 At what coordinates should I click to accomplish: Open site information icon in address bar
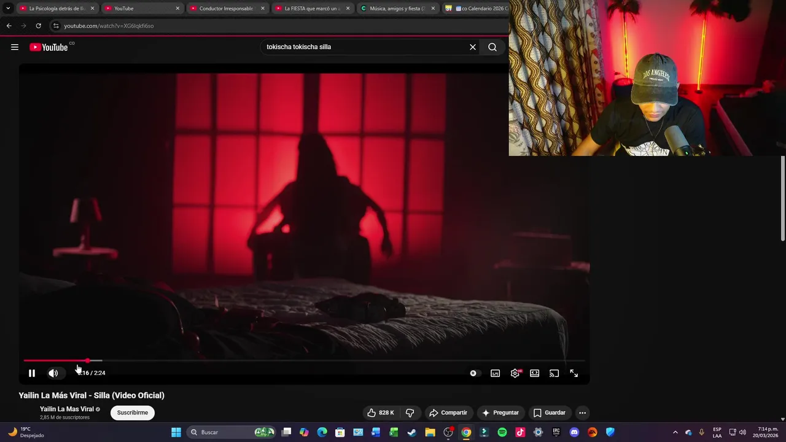[56, 26]
